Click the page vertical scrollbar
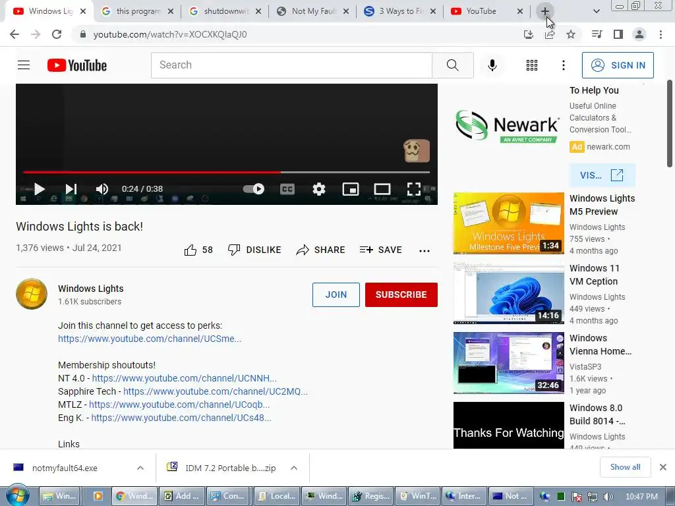 (670, 124)
